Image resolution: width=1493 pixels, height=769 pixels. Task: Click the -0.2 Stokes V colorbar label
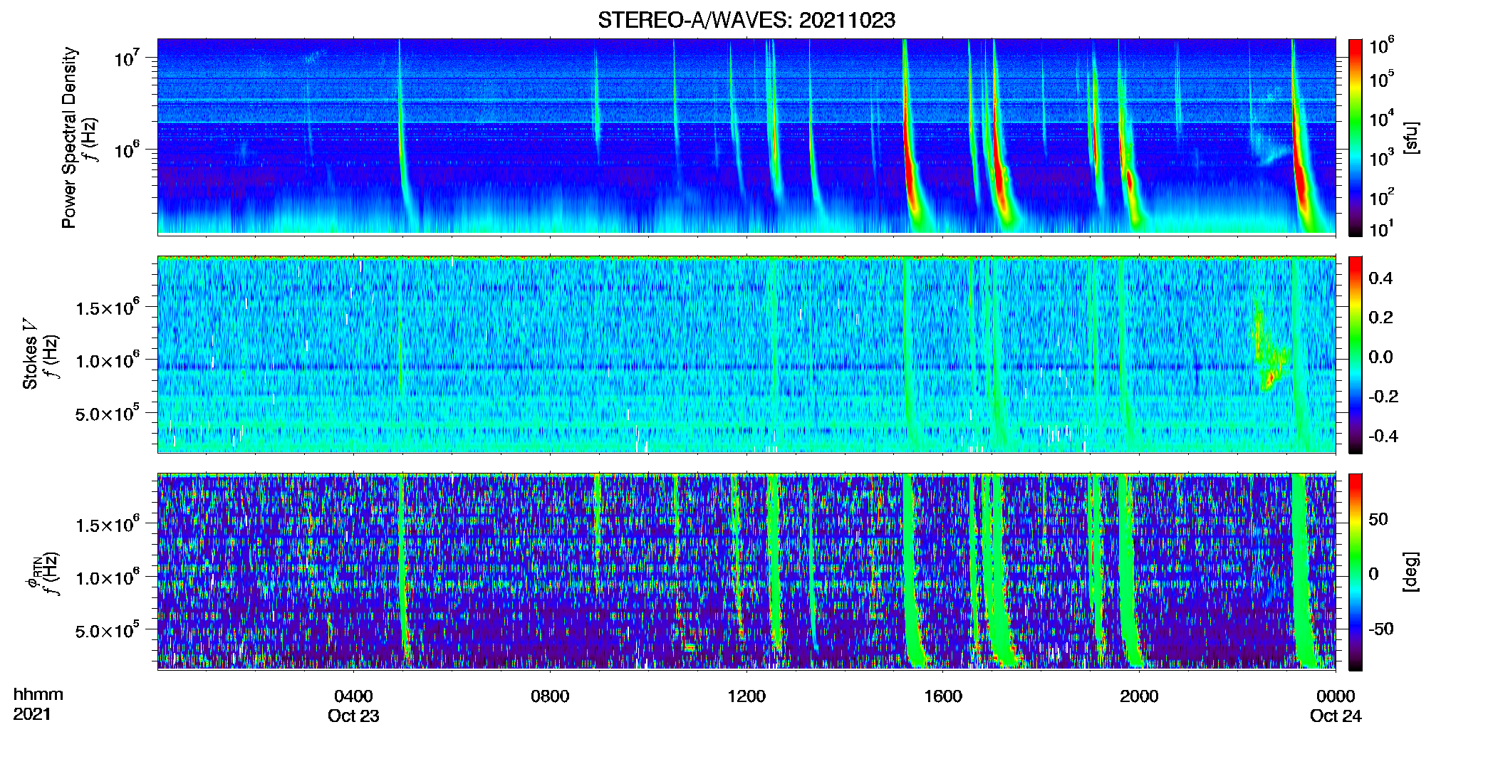[x=1383, y=396]
